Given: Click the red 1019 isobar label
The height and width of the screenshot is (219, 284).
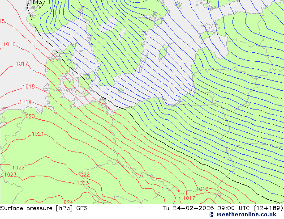Looking at the screenshot, I should 26,102.
